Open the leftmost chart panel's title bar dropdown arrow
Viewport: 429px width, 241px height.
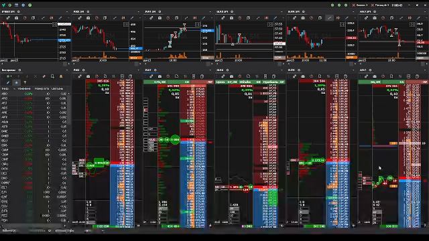pyautogui.click(x=67, y=12)
